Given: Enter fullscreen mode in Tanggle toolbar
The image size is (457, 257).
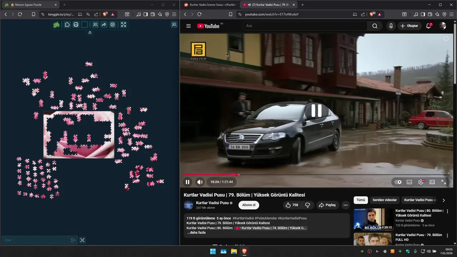Looking at the screenshot, I should click(123, 25).
